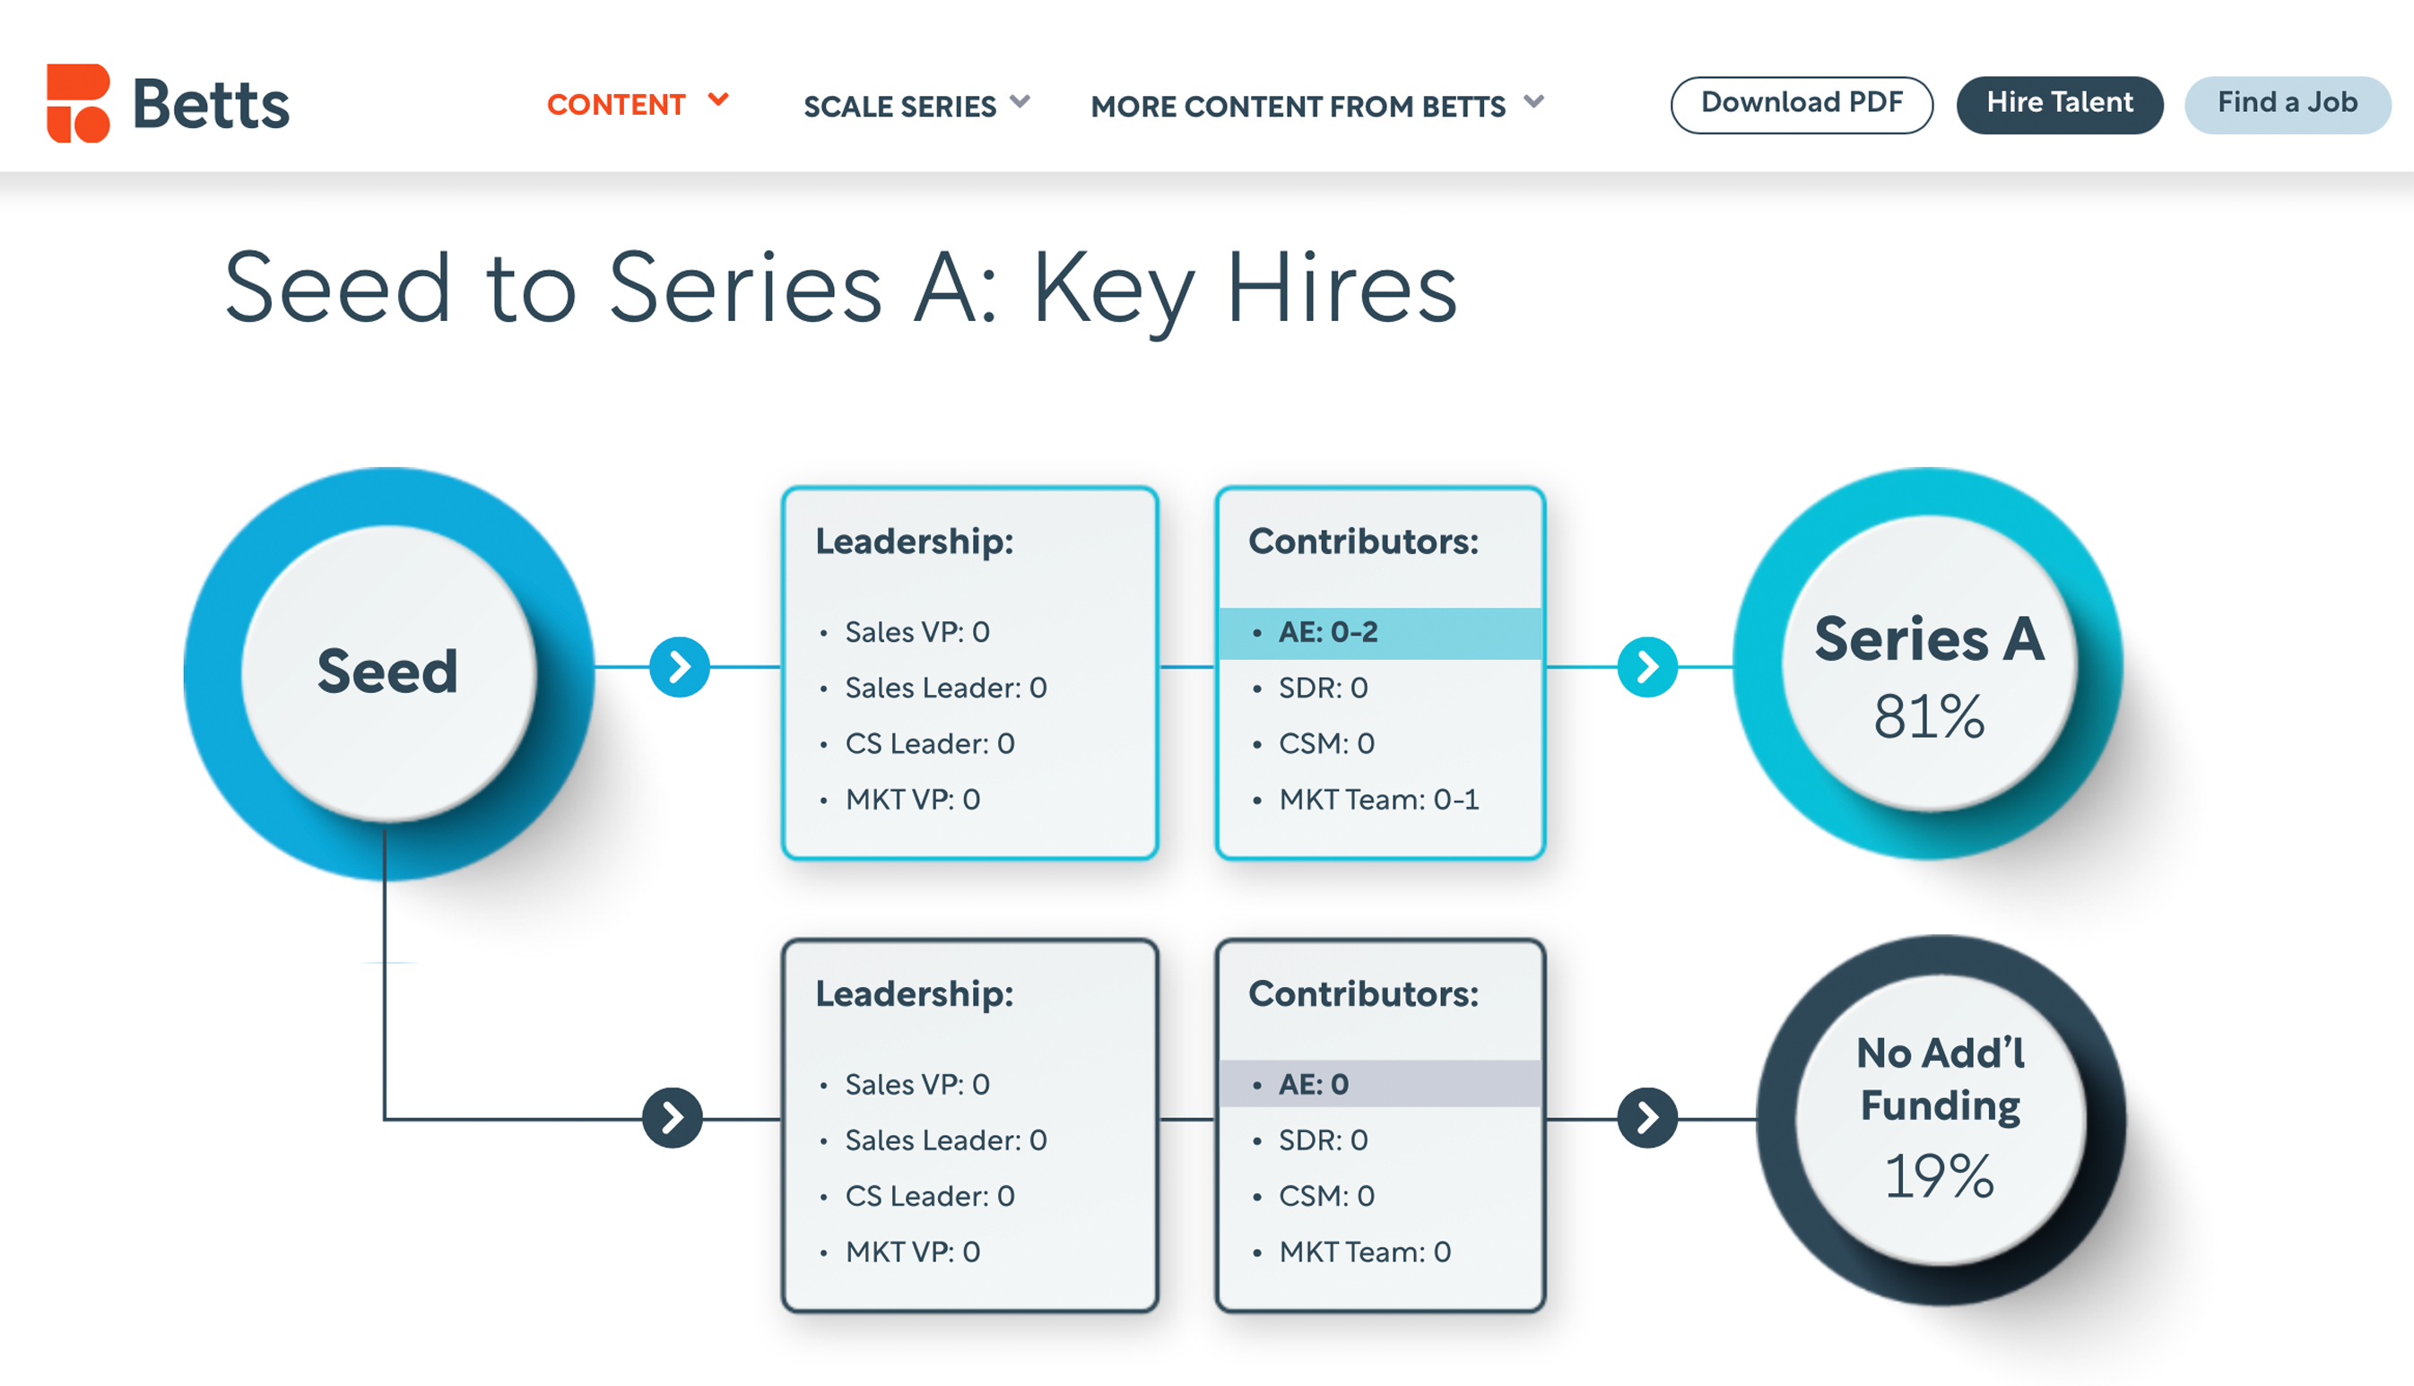Screen dimensions: 2414x1386
Task: Click the teal arrow before the Series A circle
Action: click(1646, 666)
